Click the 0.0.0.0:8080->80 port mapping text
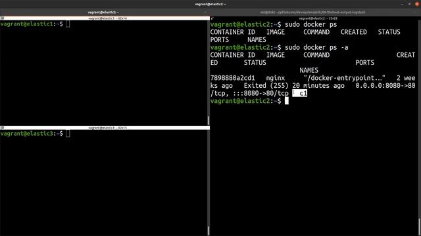421x236 pixels. (385, 86)
